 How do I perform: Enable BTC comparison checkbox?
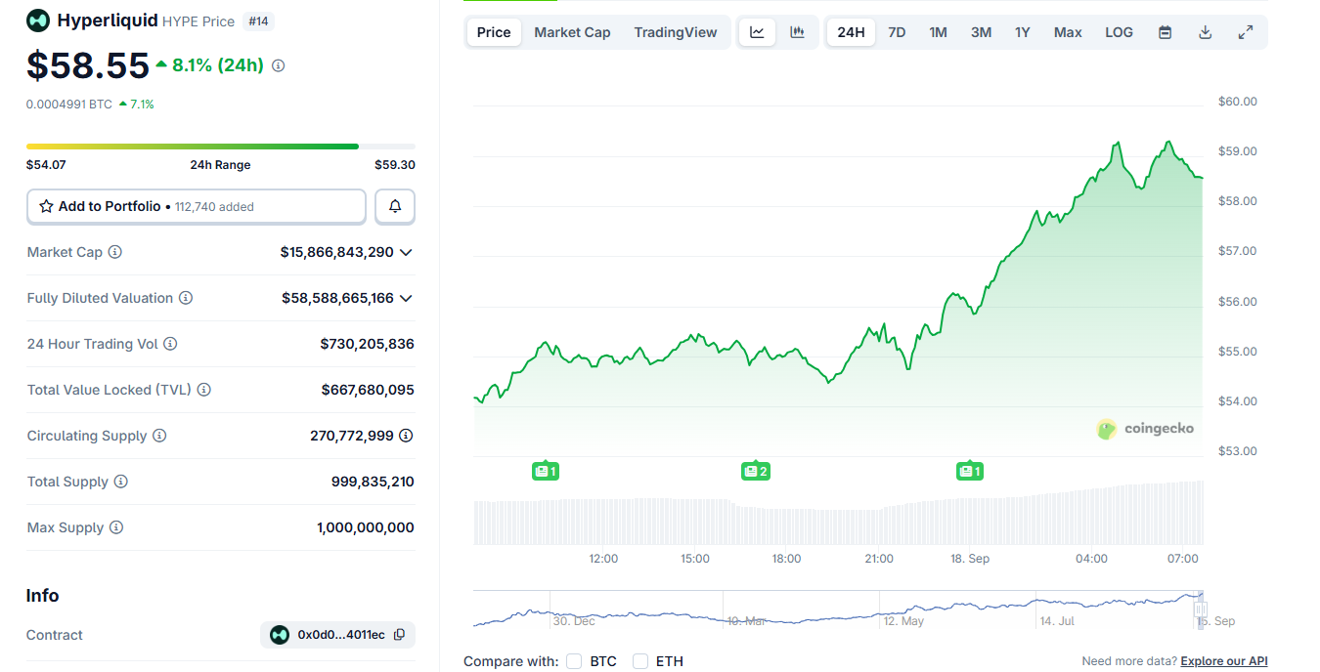tap(574, 661)
